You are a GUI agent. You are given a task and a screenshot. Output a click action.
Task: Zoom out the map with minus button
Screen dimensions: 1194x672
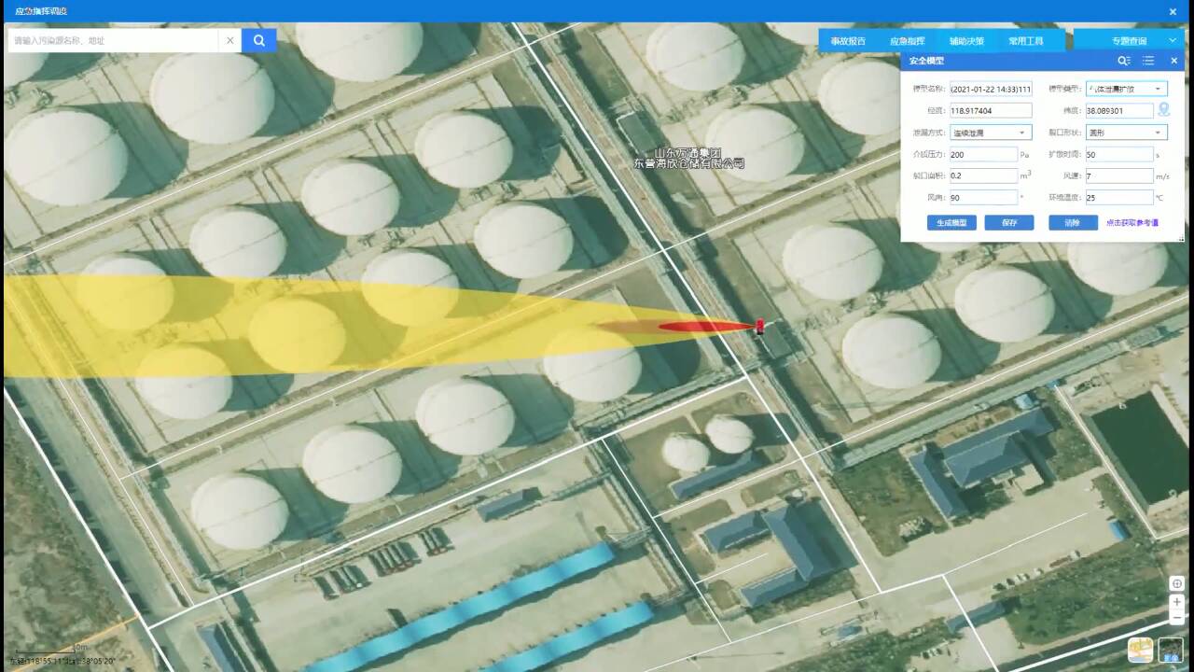click(1176, 618)
